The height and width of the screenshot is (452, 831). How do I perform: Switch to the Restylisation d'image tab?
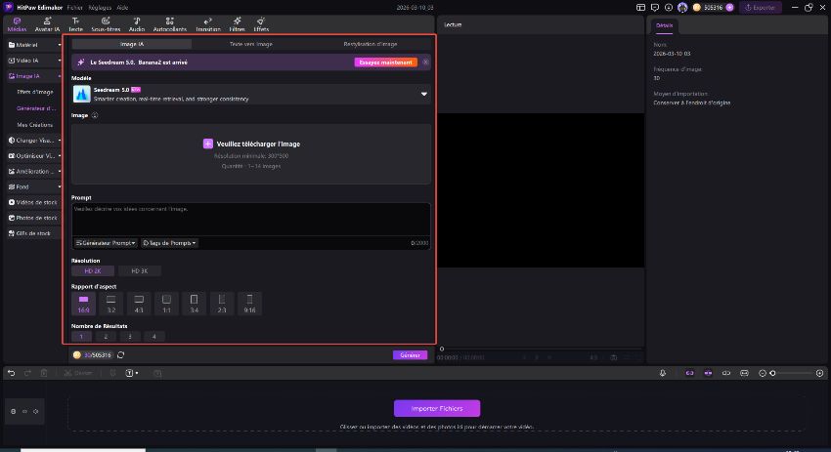point(371,44)
